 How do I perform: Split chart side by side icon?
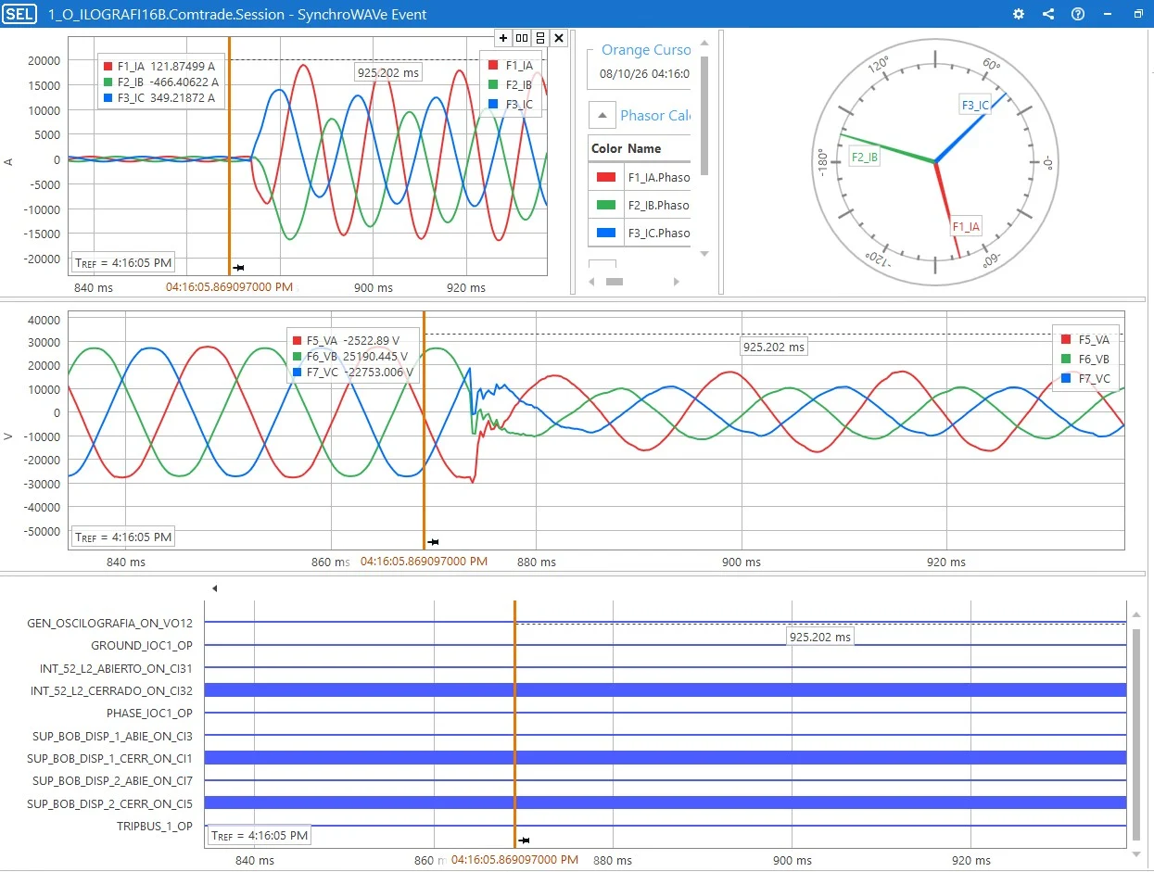pyautogui.click(x=522, y=38)
